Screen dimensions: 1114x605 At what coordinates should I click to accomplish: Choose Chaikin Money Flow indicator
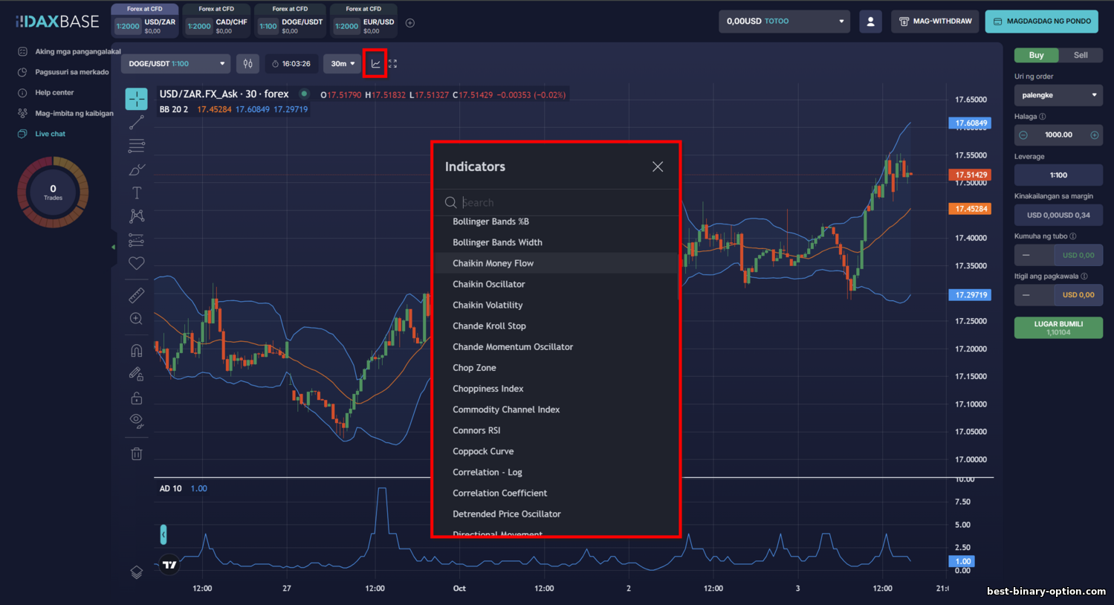(x=493, y=263)
